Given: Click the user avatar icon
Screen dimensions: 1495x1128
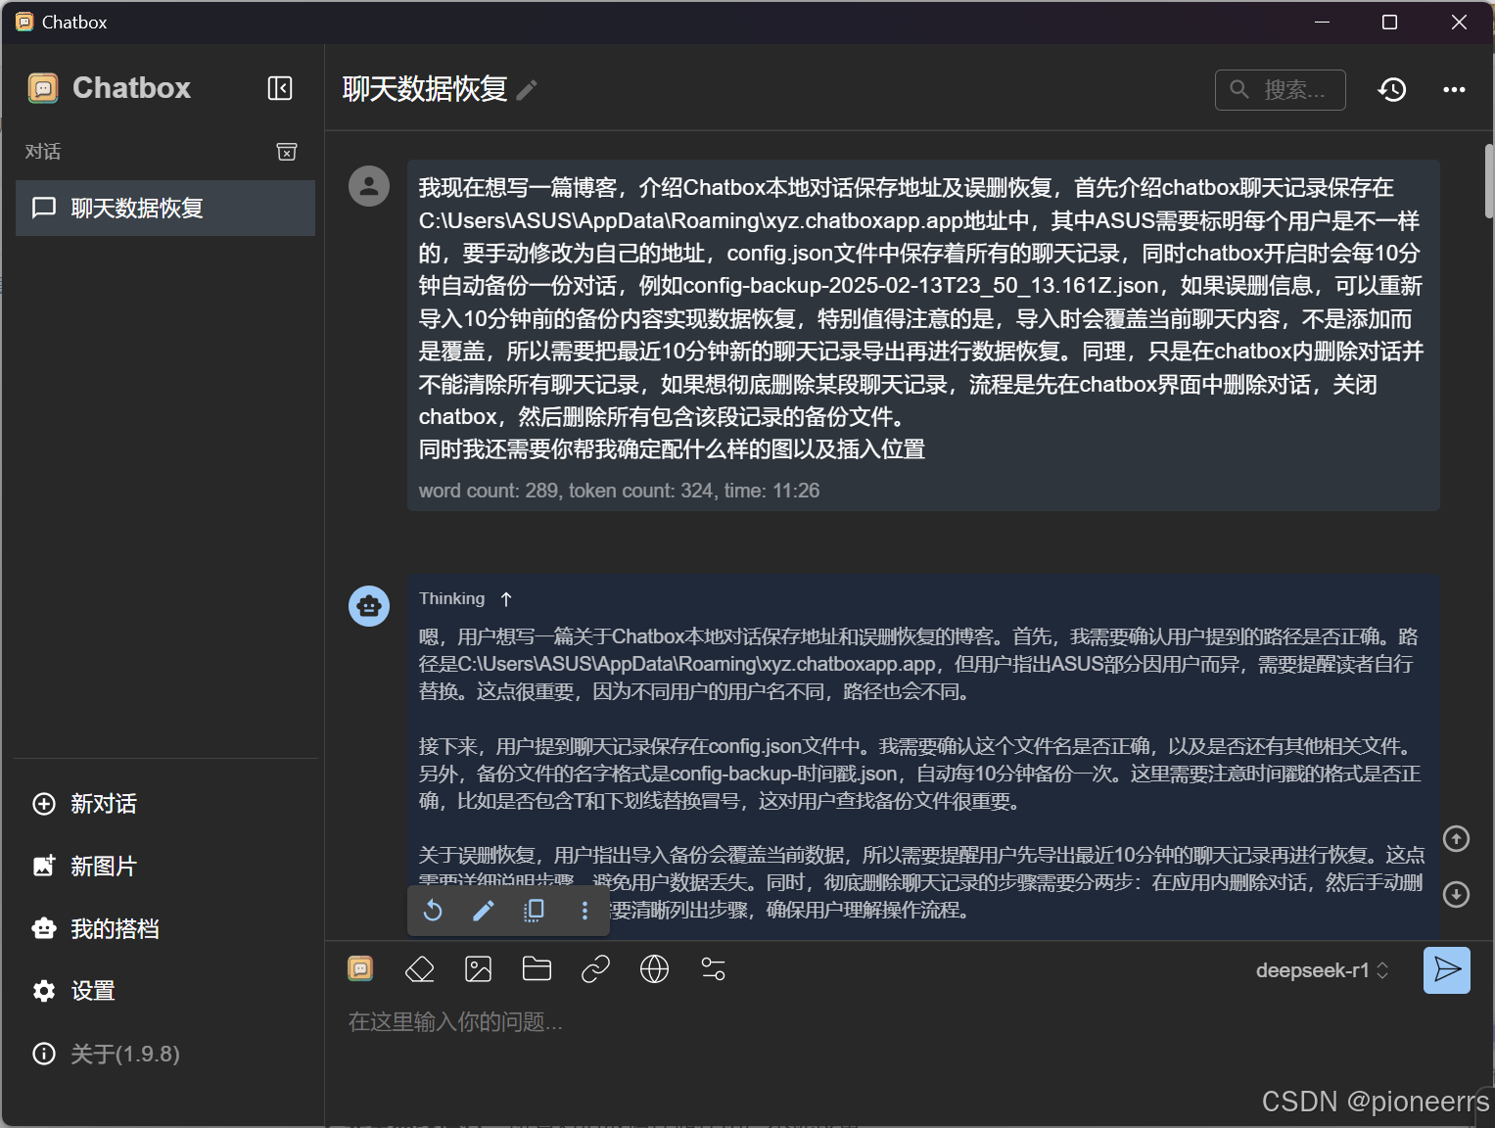Looking at the screenshot, I should [369, 186].
